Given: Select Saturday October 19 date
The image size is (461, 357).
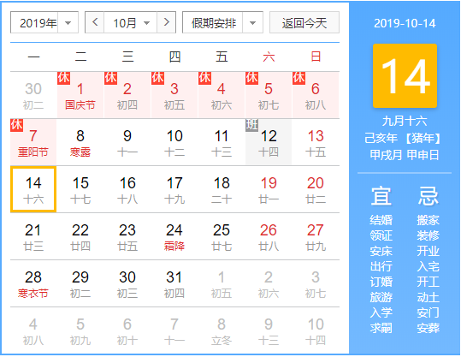Looking at the screenshot, I should coord(269,189).
